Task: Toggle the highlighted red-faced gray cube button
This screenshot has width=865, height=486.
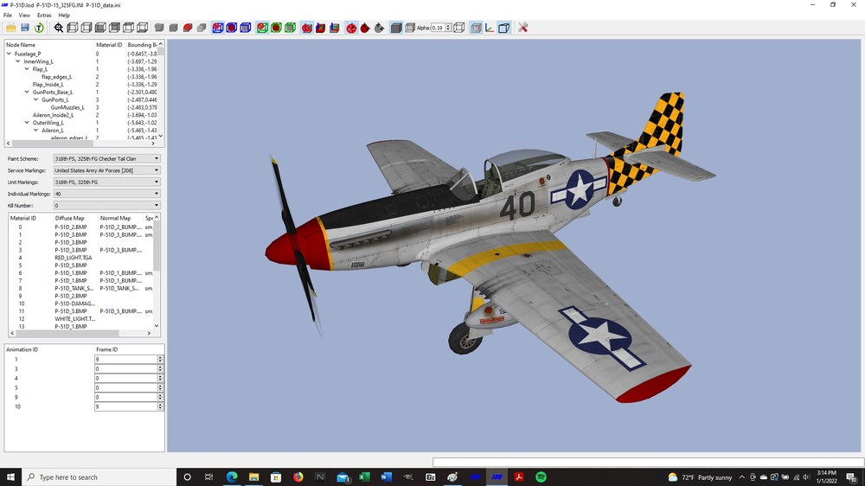Action: coord(476,28)
